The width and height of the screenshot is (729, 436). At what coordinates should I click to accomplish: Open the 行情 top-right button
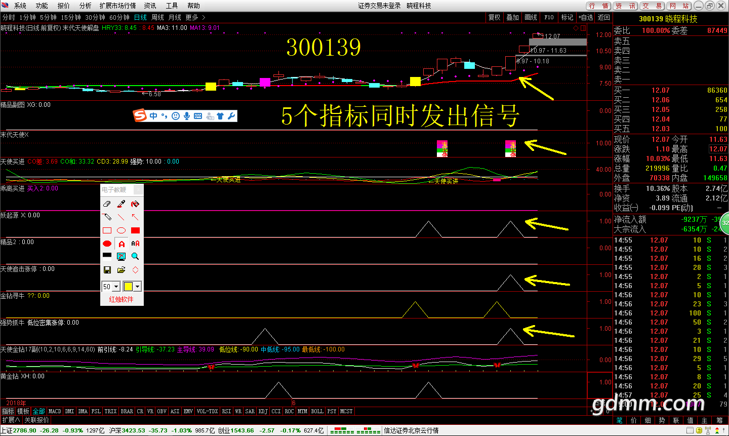click(599, 6)
